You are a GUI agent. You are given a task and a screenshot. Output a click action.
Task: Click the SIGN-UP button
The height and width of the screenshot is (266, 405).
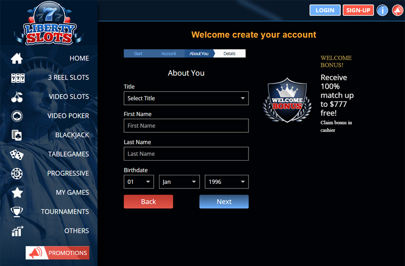358,10
